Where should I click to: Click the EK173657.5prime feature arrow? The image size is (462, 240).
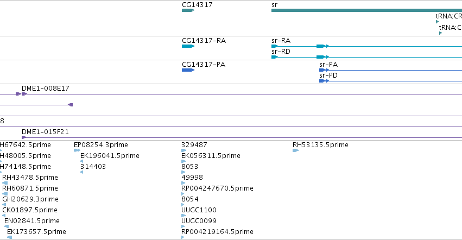[x=9, y=237]
